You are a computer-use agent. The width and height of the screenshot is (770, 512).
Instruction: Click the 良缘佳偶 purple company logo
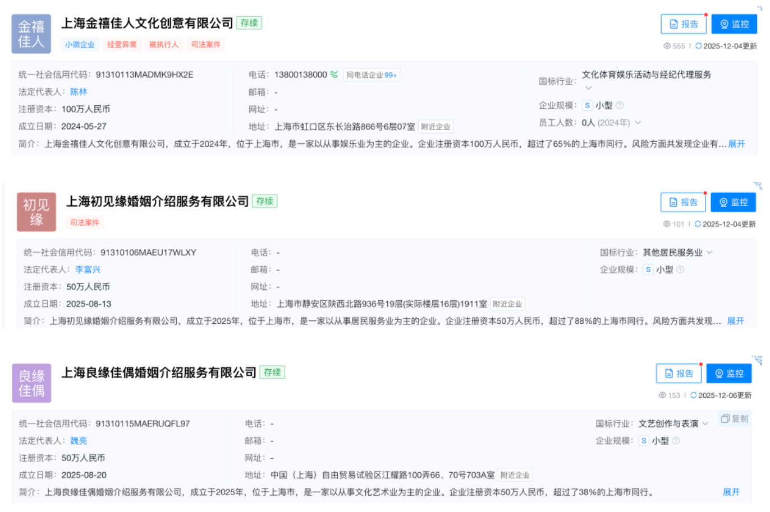coord(32,383)
